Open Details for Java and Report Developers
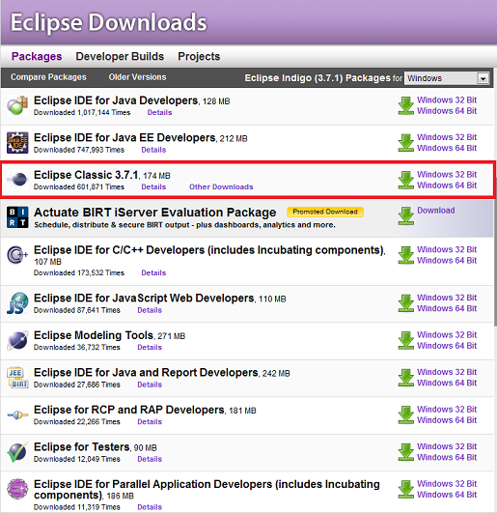 [150, 385]
